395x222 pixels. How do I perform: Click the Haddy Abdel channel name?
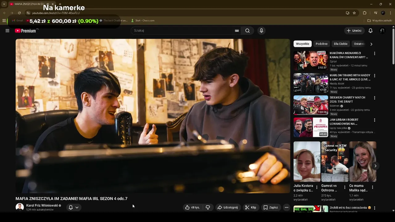tap(337, 84)
